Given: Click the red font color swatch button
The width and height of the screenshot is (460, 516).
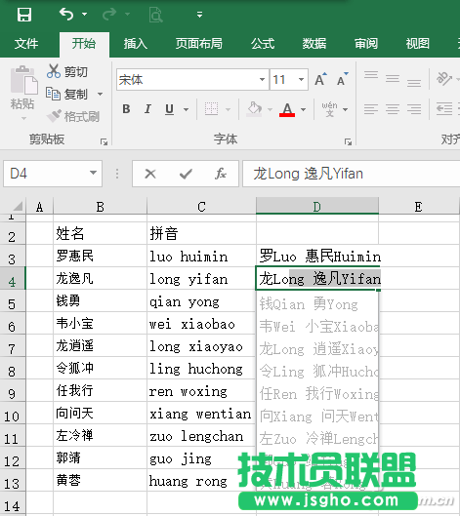Looking at the screenshot, I should (x=287, y=109).
